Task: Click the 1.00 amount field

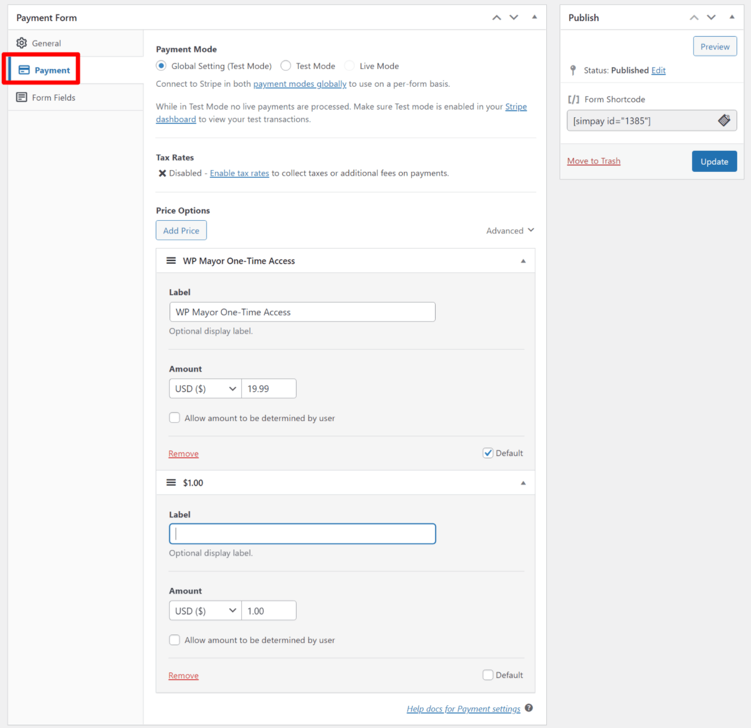Action: pyautogui.click(x=269, y=611)
